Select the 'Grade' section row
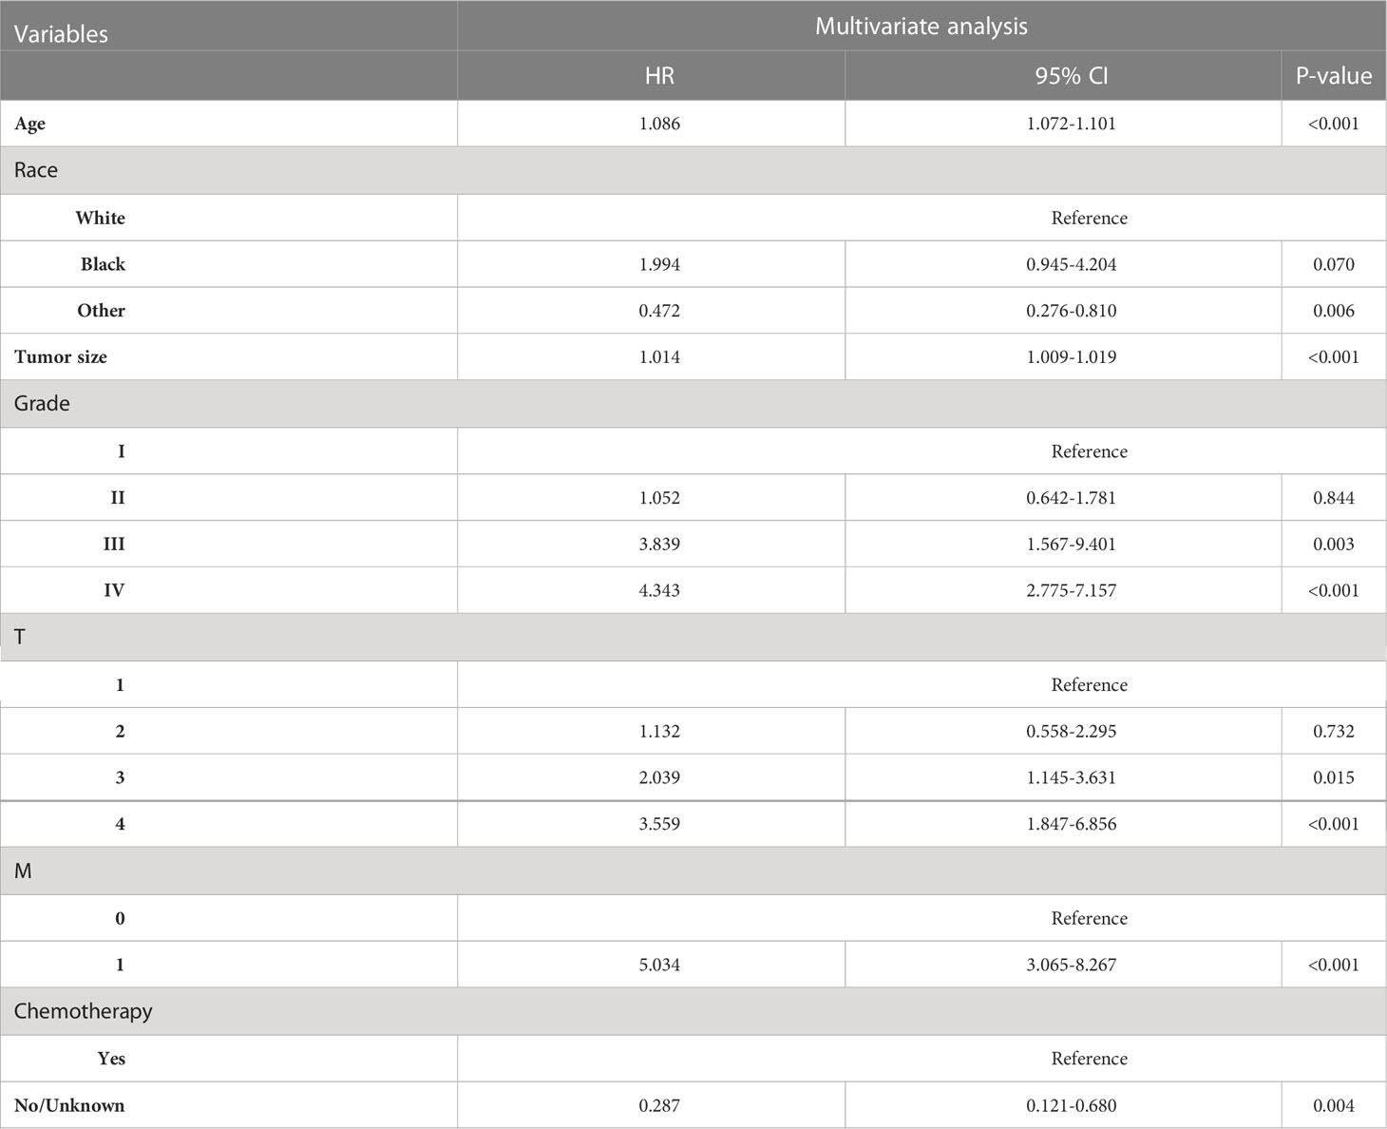Screen dimensions: 1387x1129 [693, 404]
